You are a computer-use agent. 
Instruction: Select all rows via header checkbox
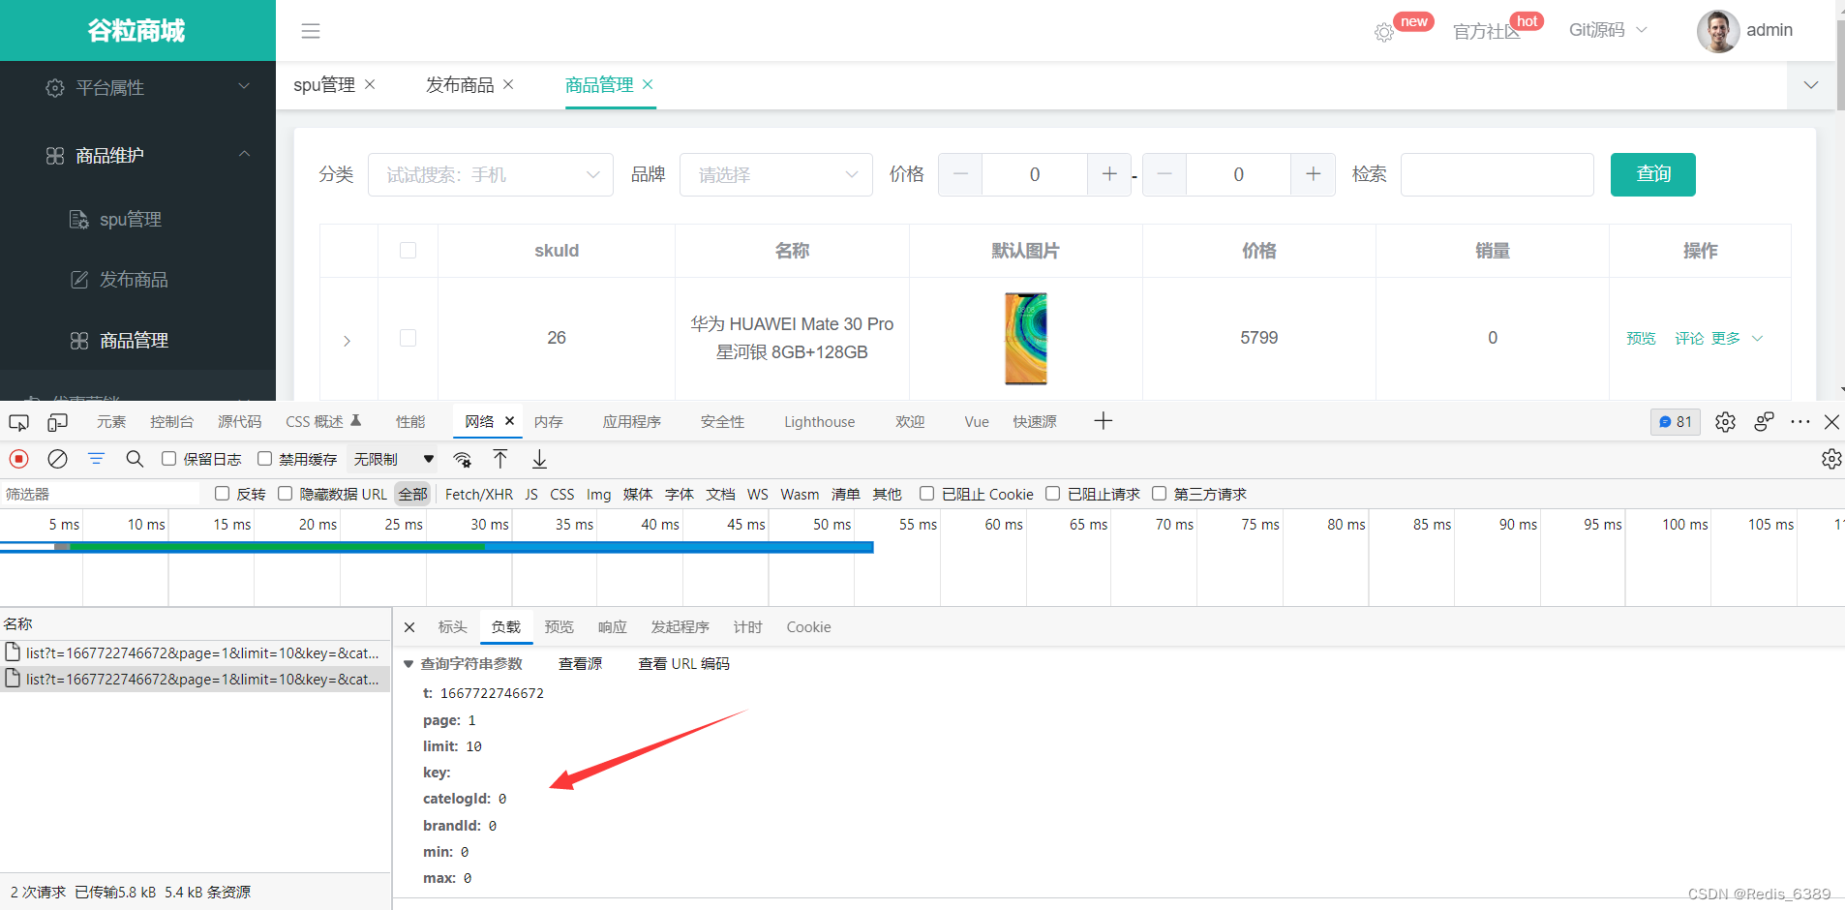coord(408,251)
